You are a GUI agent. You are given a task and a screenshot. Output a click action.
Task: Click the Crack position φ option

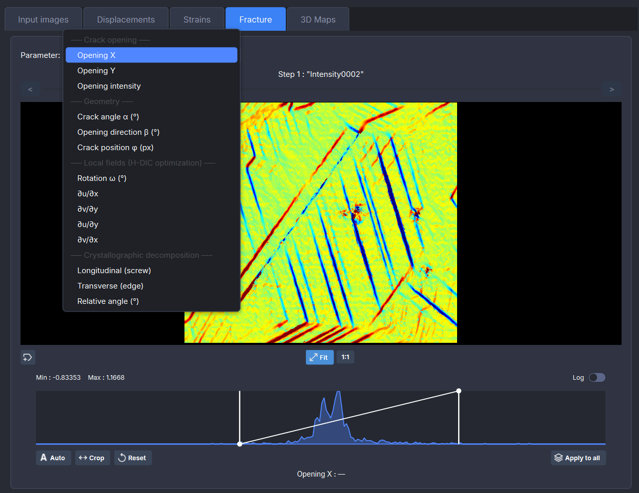(x=115, y=147)
